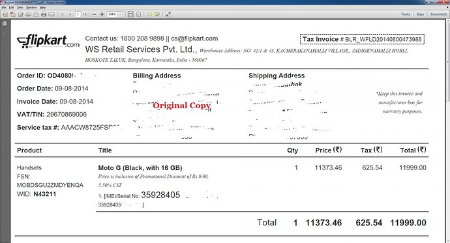Image resolution: width=450 pixels, height=243 pixels.
Task: Toggle fit-width scrolling mode button
Action: coord(130,14)
